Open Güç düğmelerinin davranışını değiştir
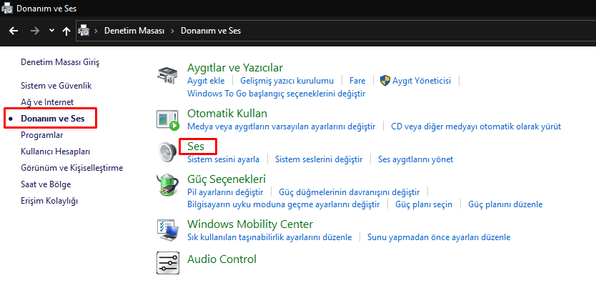 (349, 192)
